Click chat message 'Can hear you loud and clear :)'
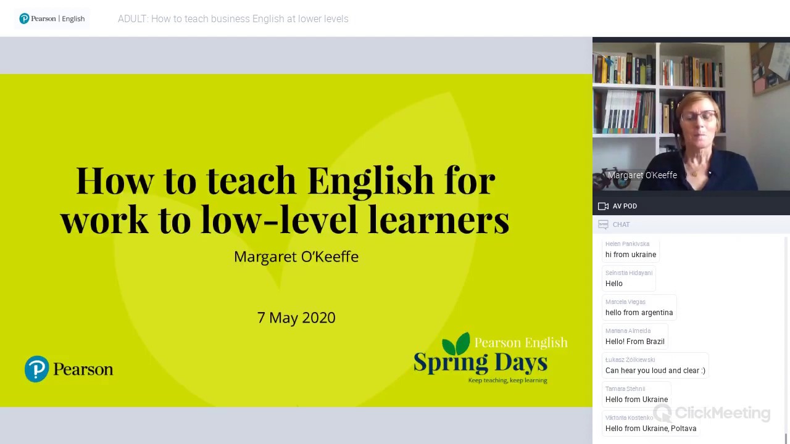Image resolution: width=790 pixels, height=444 pixels. (x=655, y=371)
